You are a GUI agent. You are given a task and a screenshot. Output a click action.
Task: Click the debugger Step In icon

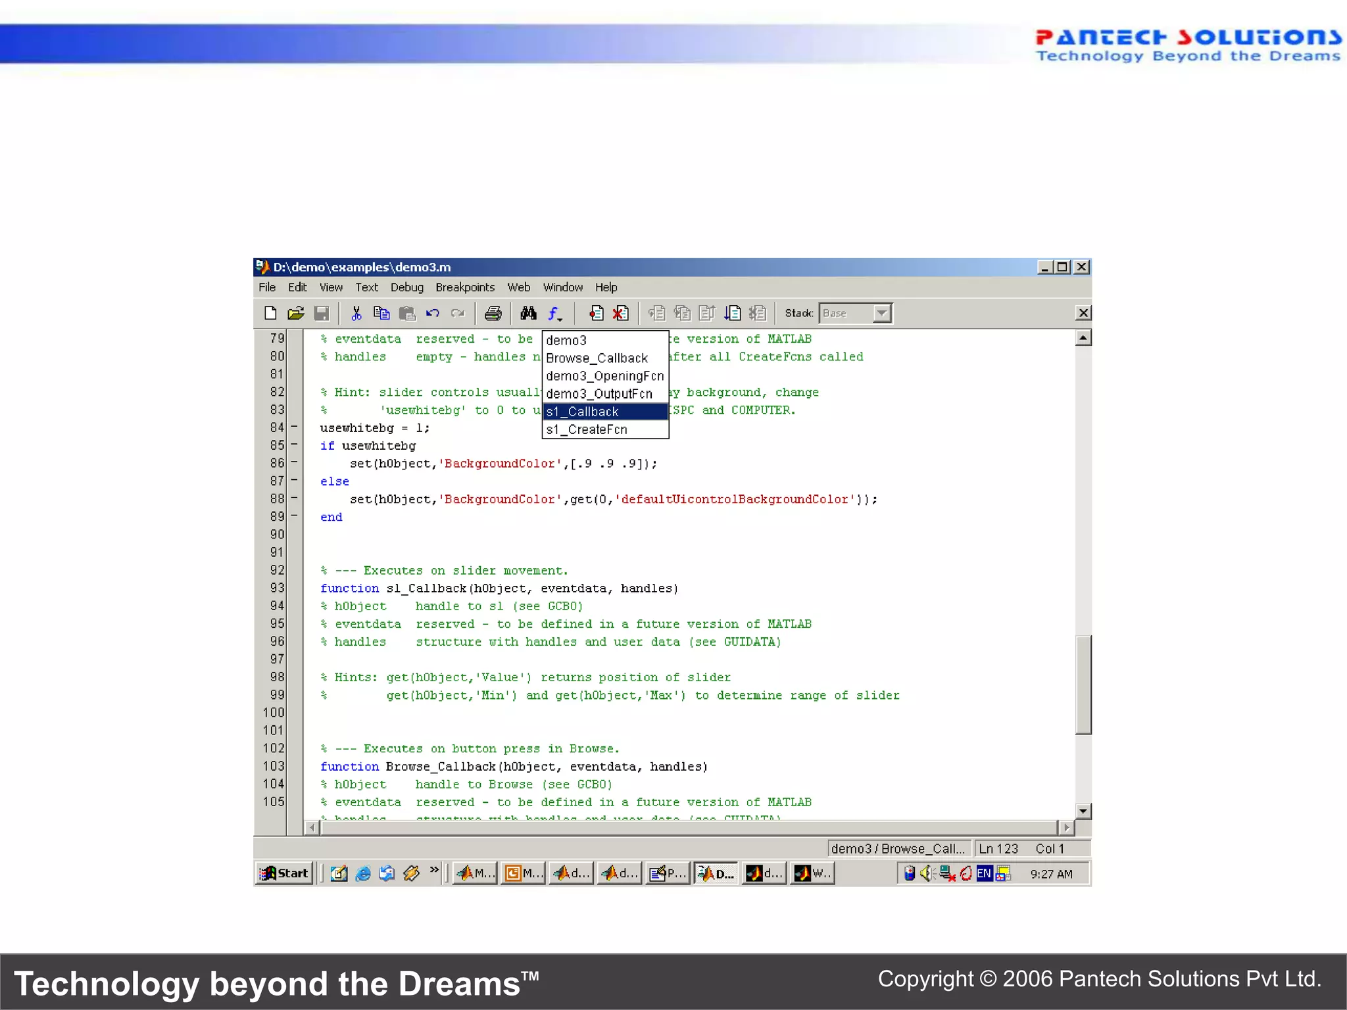[x=682, y=314]
